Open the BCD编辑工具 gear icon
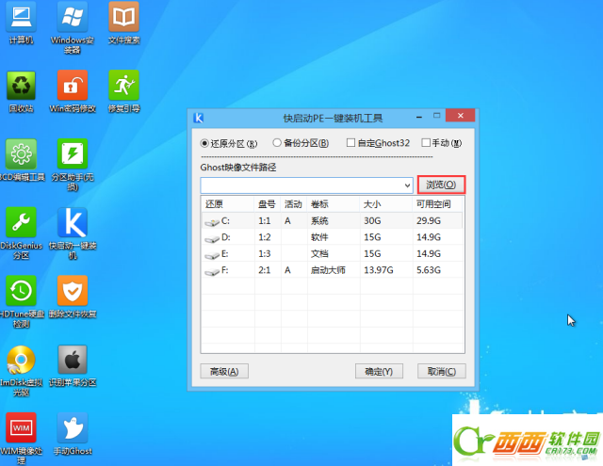This screenshot has height=466, width=603. pyautogui.click(x=21, y=154)
